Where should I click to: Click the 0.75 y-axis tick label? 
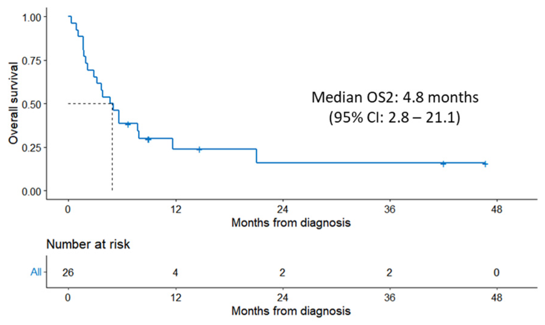(x=31, y=61)
